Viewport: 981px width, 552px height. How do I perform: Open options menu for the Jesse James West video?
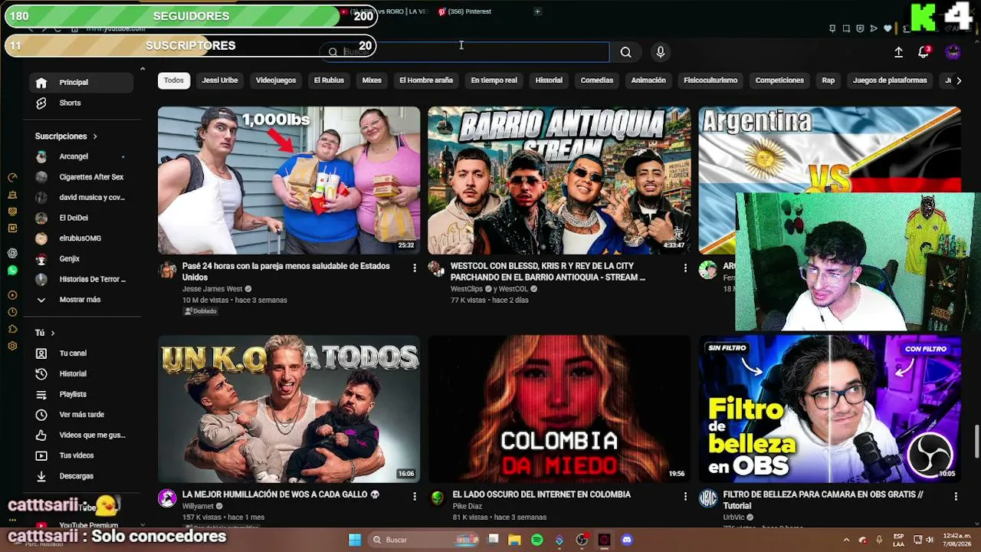tap(415, 268)
